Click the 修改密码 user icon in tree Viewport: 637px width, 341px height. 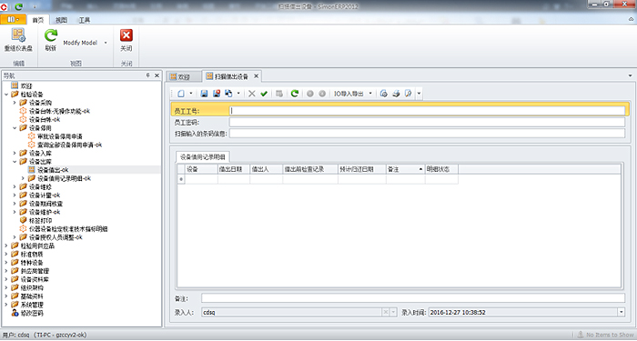point(15,313)
